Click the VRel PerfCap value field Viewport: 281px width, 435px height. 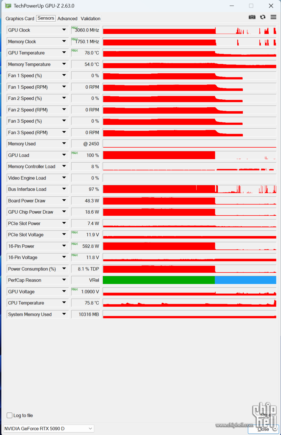click(x=85, y=280)
